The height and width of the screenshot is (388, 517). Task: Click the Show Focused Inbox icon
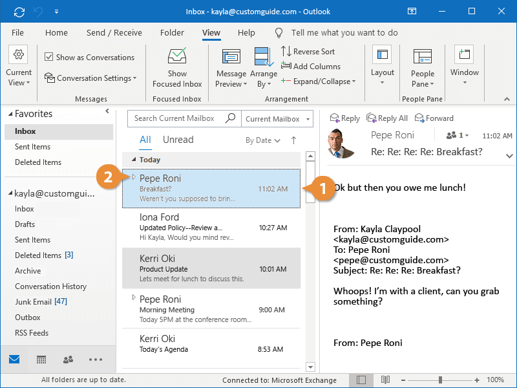(177, 57)
